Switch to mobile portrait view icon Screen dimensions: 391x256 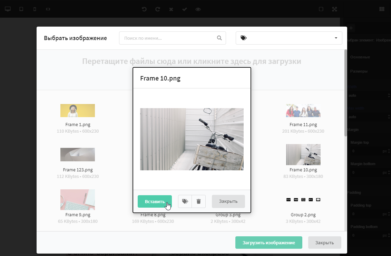coord(35,9)
